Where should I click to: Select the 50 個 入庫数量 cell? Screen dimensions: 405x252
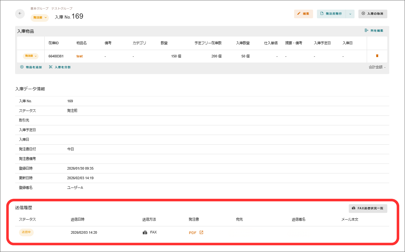pyautogui.click(x=246, y=56)
